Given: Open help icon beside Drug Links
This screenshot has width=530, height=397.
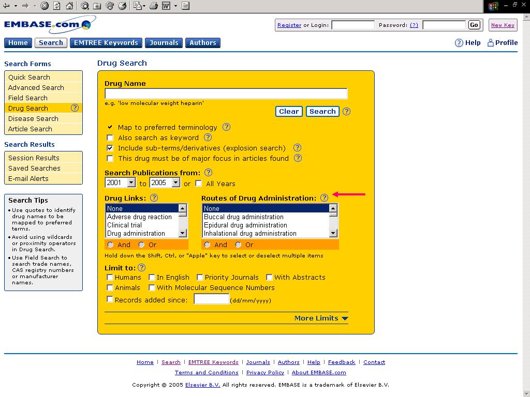Looking at the screenshot, I should tap(154, 198).
